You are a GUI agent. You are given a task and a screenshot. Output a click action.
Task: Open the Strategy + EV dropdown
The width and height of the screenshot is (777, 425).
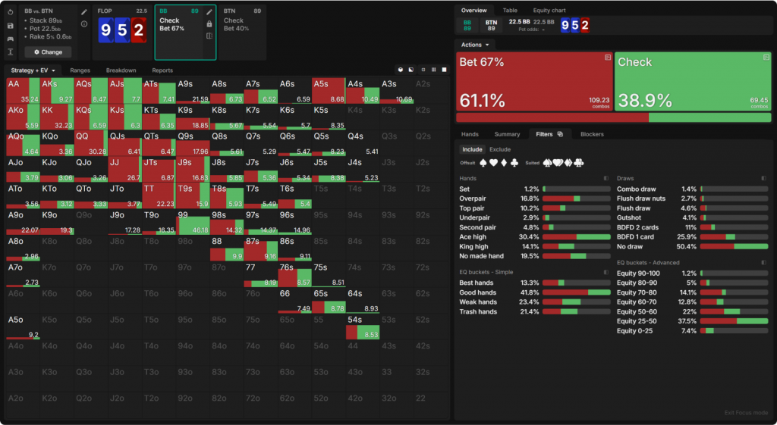click(x=33, y=70)
